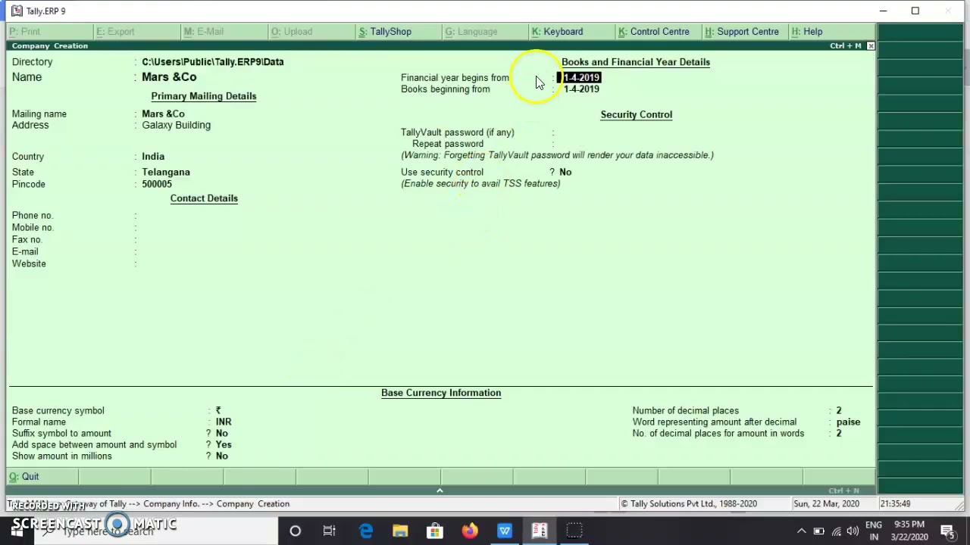Select the Financial year begins from date
The height and width of the screenshot is (545, 970).
pyautogui.click(x=581, y=78)
